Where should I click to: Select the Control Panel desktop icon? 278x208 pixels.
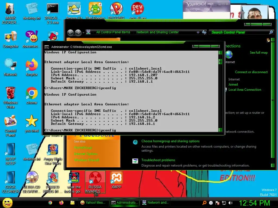[11, 126]
